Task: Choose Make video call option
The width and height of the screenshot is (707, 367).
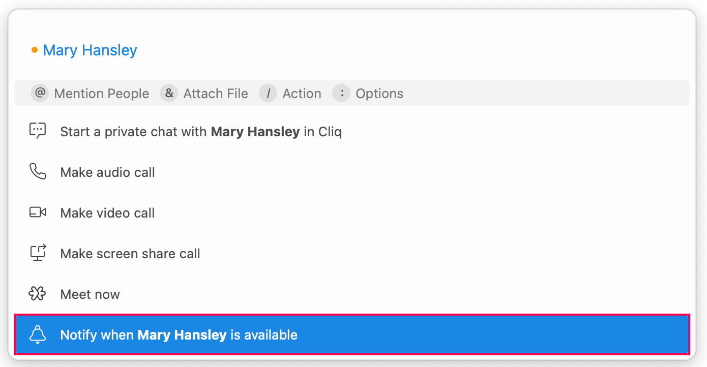Action: pos(107,213)
